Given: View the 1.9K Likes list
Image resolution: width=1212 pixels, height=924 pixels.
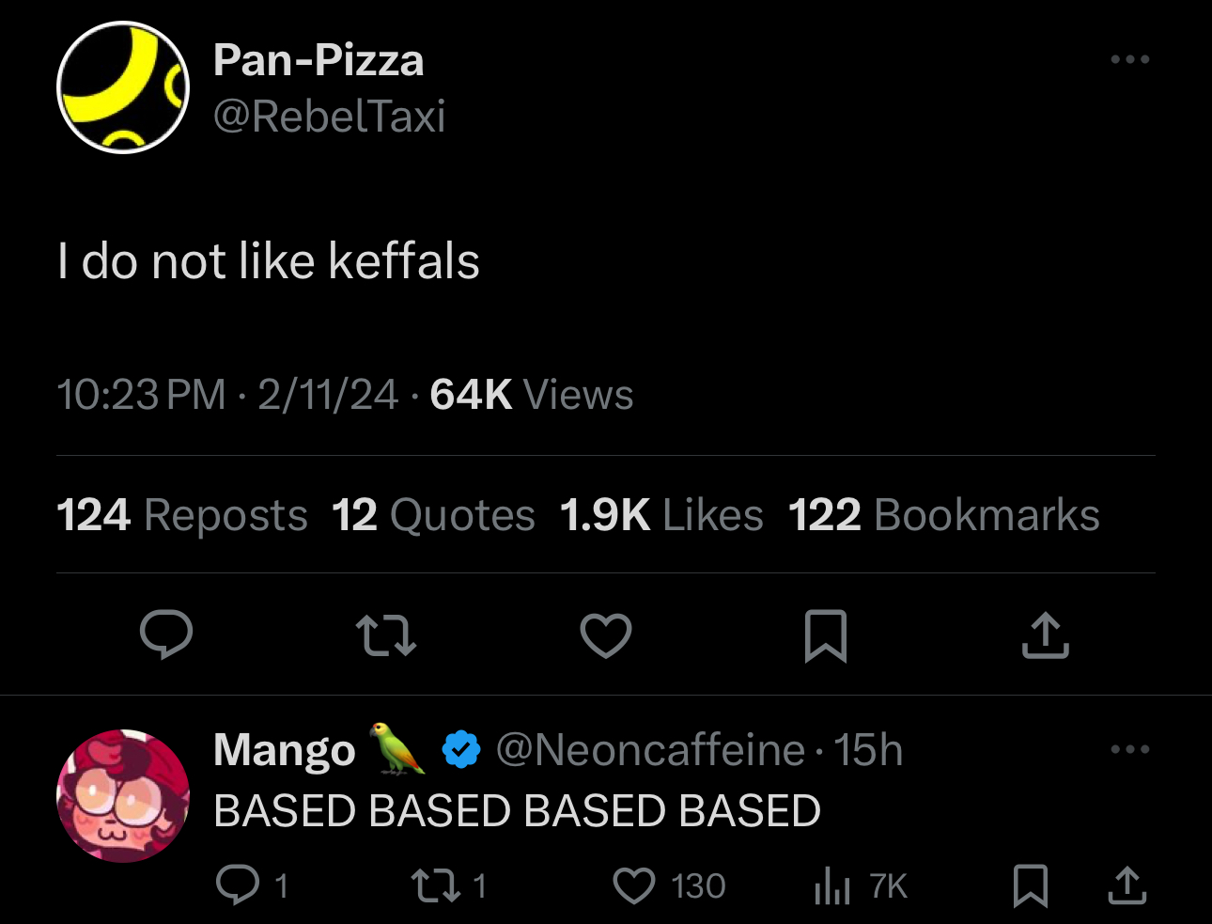Looking at the screenshot, I should [x=661, y=515].
